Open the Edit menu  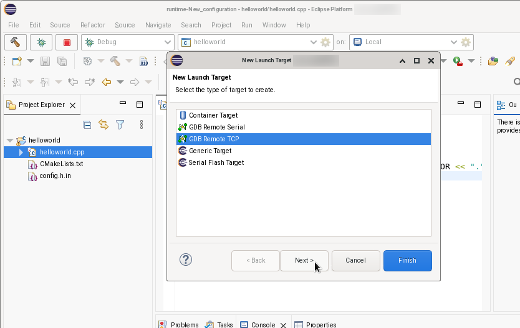[x=35, y=25]
